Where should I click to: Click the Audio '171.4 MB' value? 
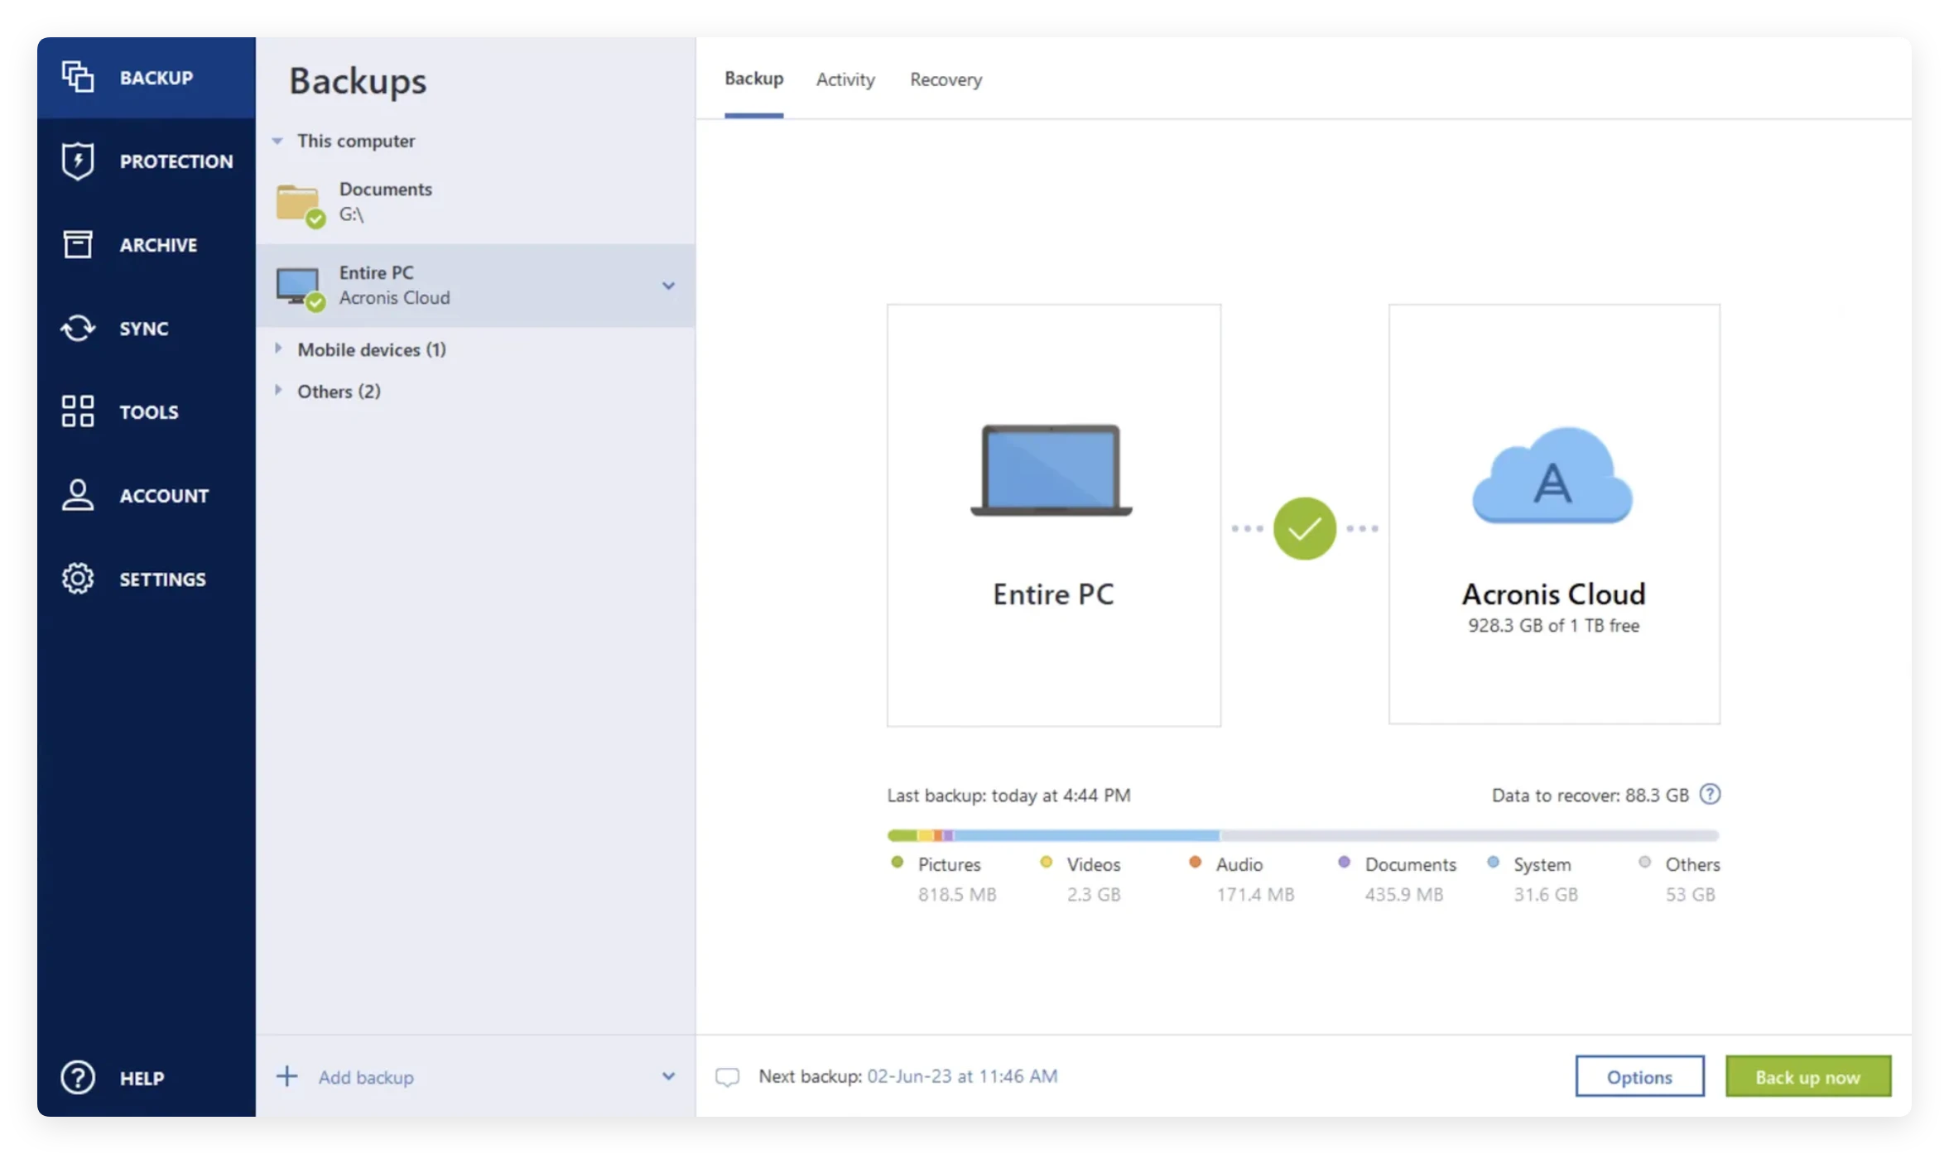1254,894
